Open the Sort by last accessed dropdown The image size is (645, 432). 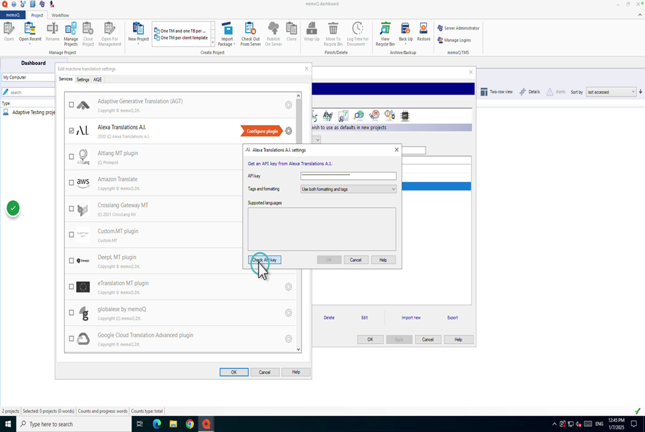[x=611, y=92]
